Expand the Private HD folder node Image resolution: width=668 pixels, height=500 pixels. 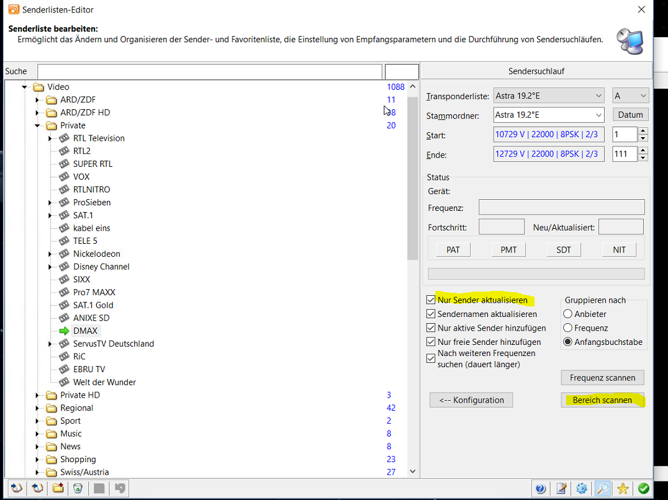pyautogui.click(x=37, y=395)
